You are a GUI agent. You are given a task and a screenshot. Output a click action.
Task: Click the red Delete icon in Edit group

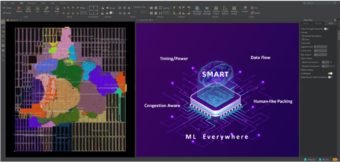pos(19,8)
